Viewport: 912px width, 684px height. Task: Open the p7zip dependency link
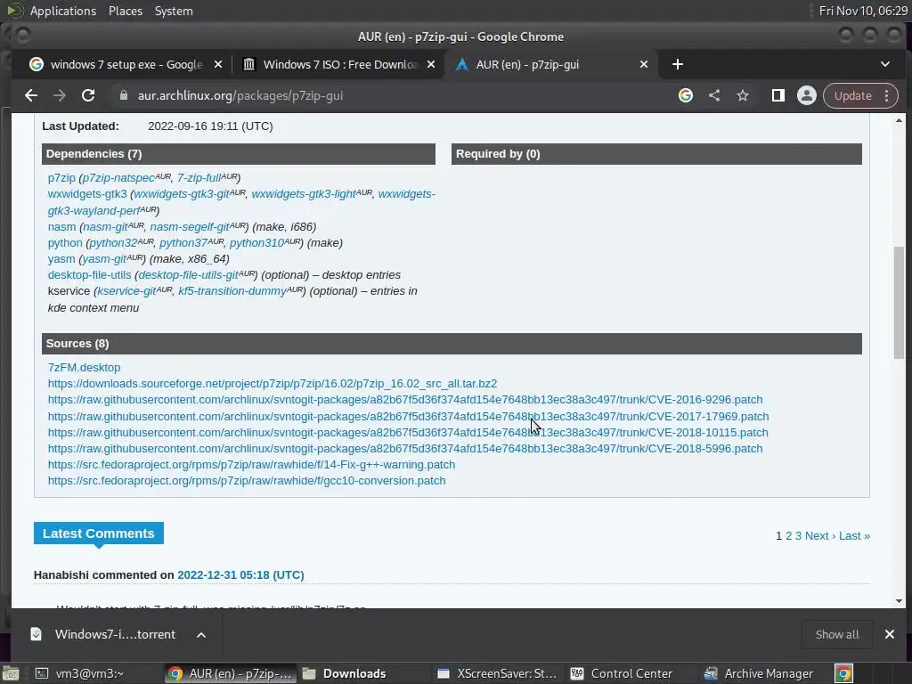[61, 177]
